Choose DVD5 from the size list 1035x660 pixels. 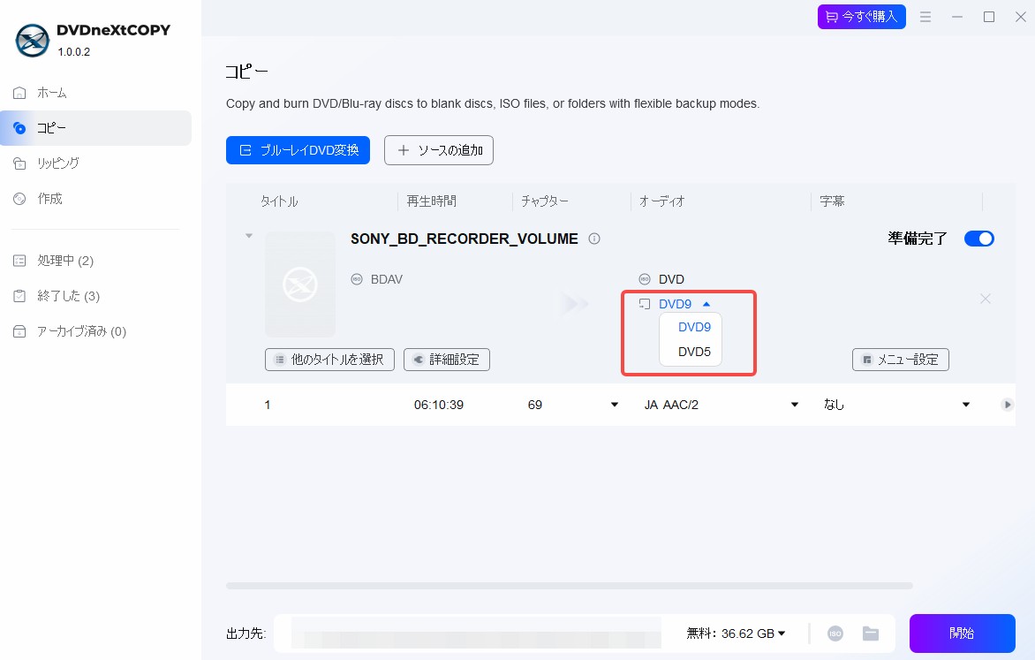[694, 353]
